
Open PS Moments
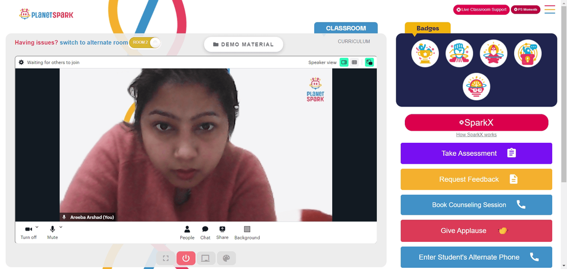pos(526,10)
